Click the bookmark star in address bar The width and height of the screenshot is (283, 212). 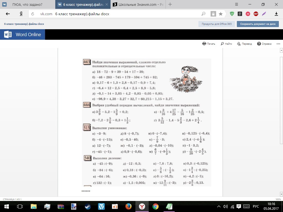click(221, 14)
